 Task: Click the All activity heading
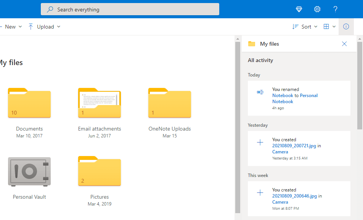260,60
